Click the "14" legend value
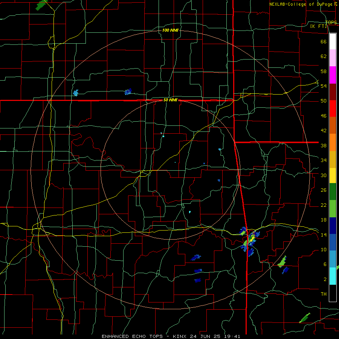The width and height of the screenshot is (339, 339). pyautogui.click(x=324, y=235)
